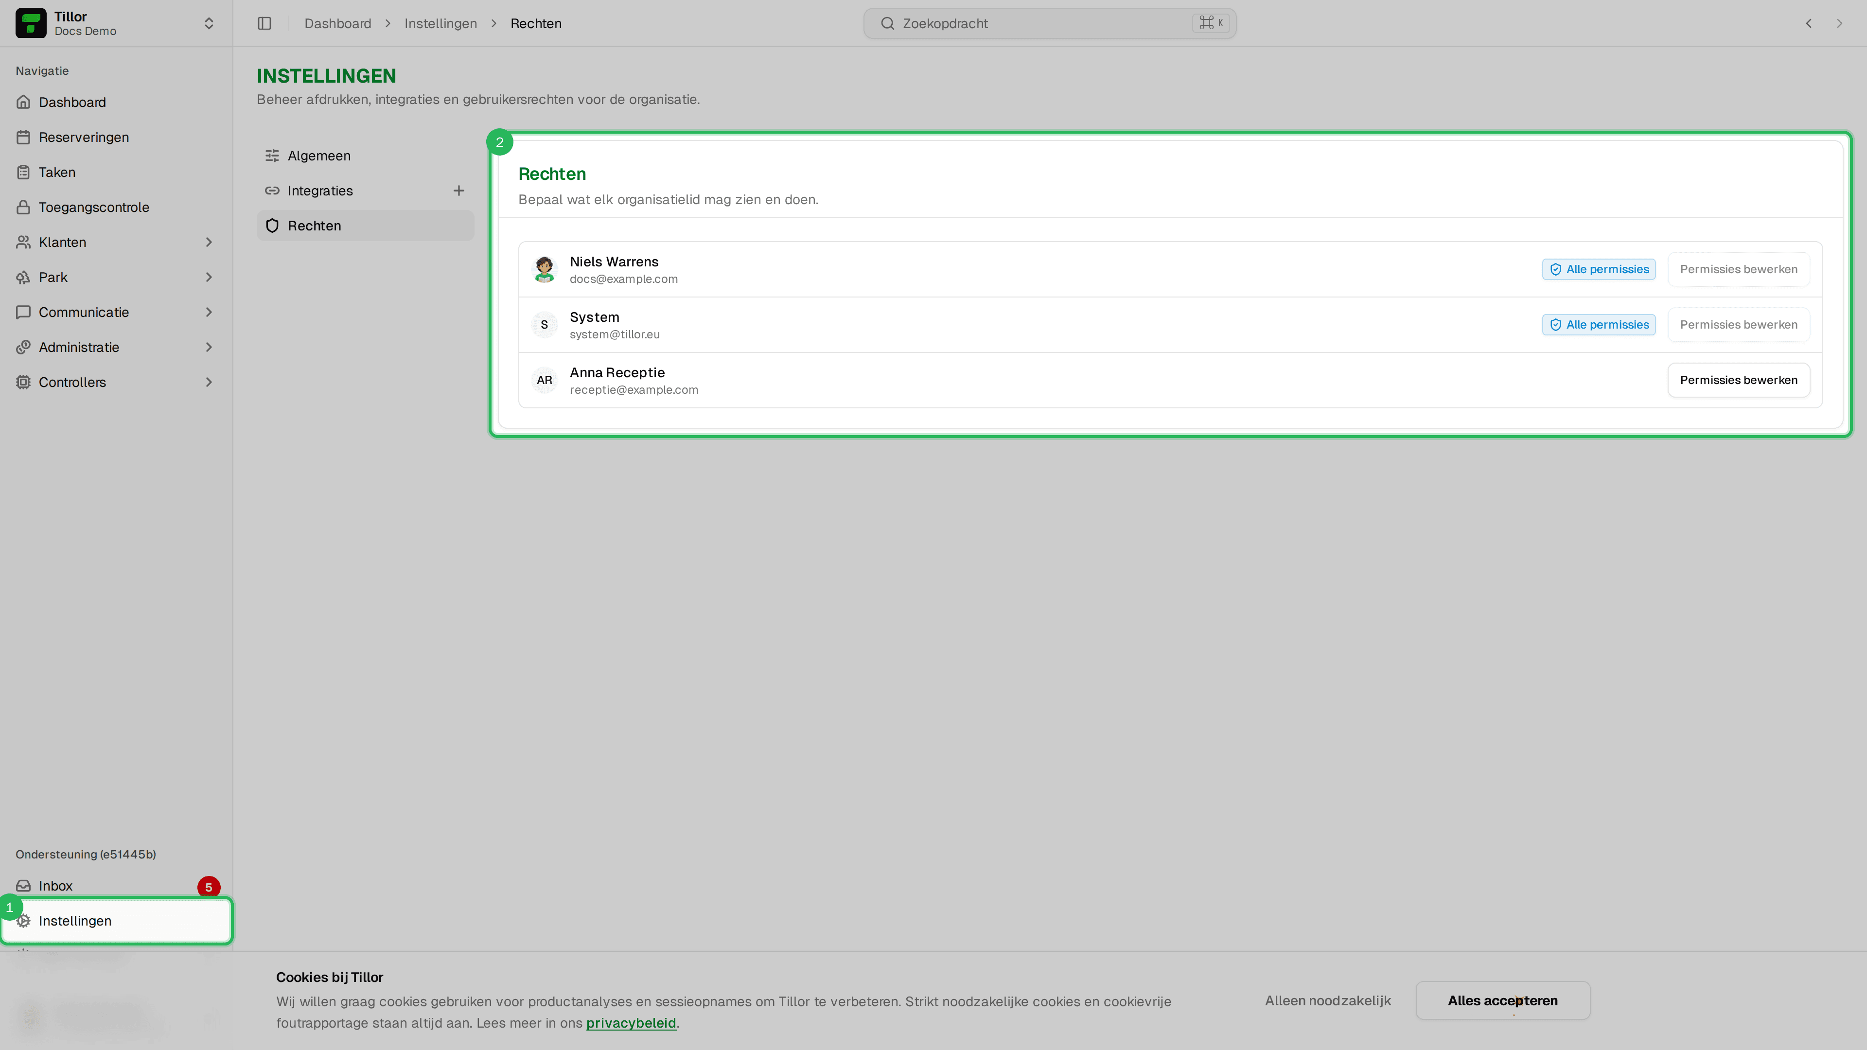Viewport: 1867px width, 1050px height.
Task: Click the Integraties link icon
Action: tap(272, 191)
